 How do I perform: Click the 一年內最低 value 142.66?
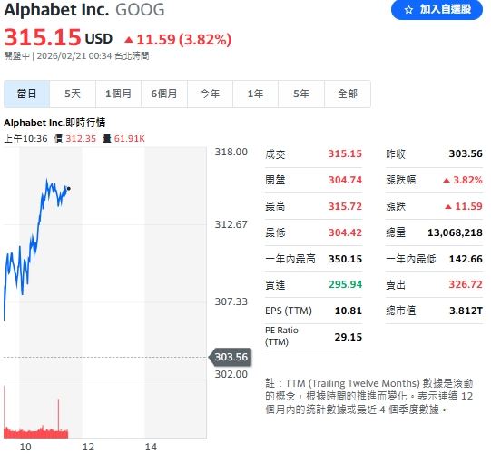466,259
